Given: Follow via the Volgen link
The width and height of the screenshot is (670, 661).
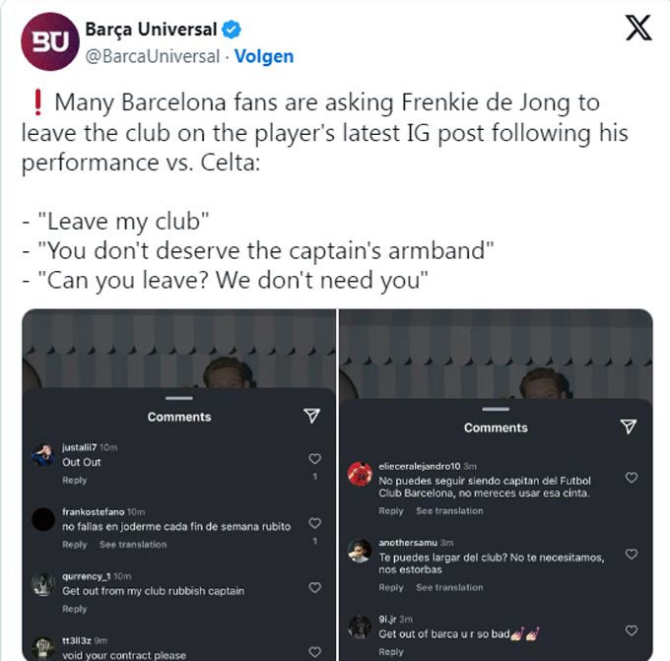Looking at the screenshot, I should click(x=264, y=56).
